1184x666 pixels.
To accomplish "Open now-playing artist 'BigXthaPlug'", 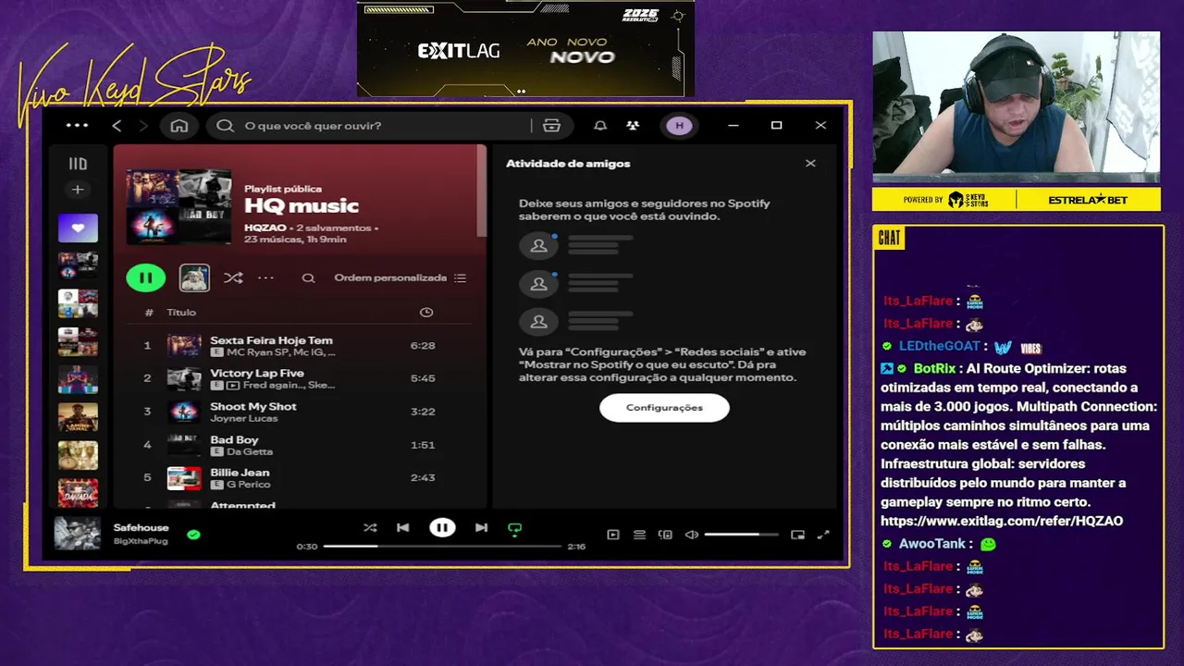I will click(141, 541).
